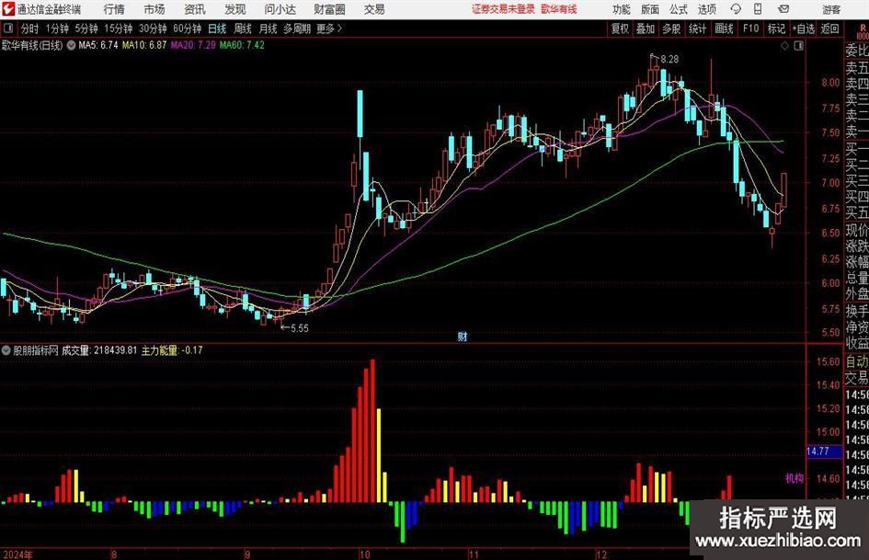
Task: Click 证券交易未登录 login link
Action: pyautogui.click(x=503, y=9)
